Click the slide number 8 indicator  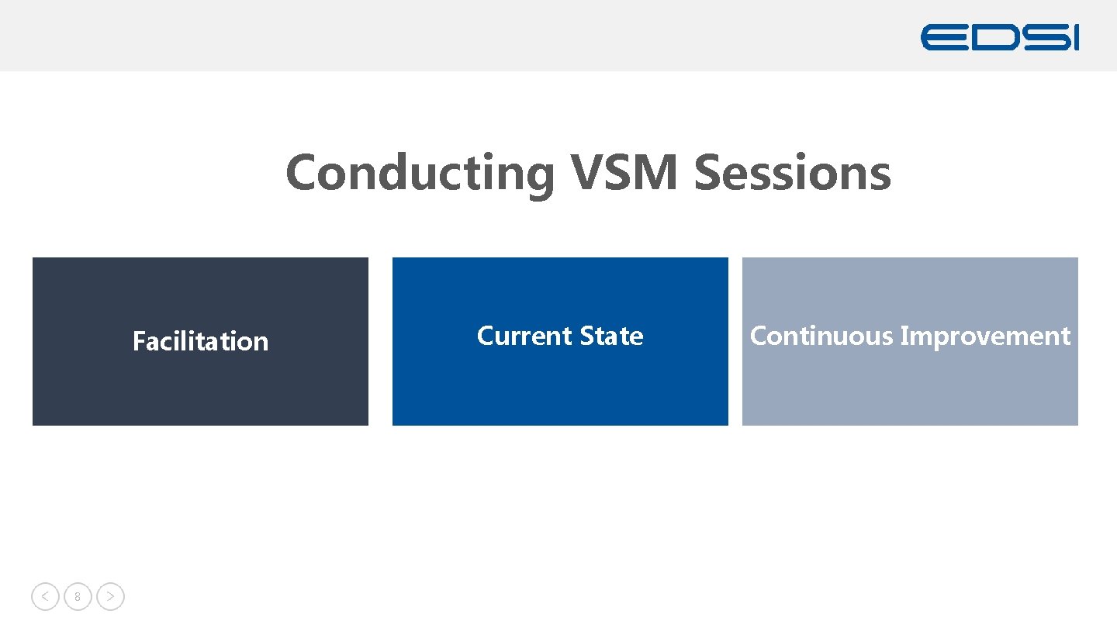[x=78, y=597]
